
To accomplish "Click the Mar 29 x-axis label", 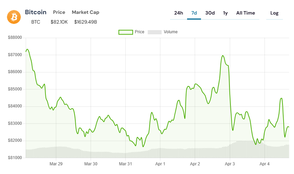I will [x=56, y=164].
